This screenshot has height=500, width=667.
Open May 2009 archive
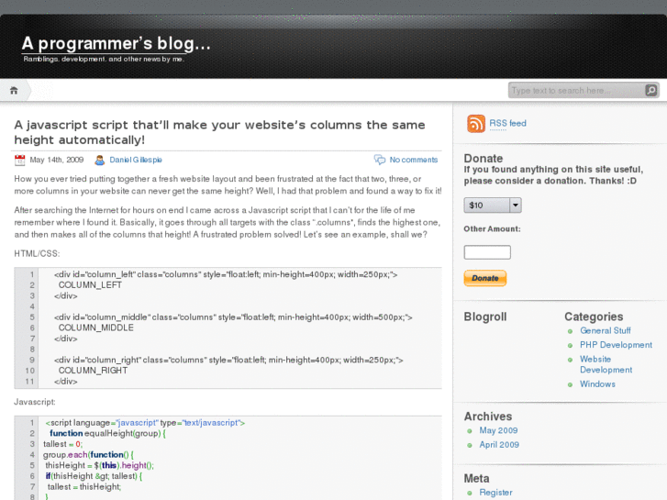[x=498, y=430]
